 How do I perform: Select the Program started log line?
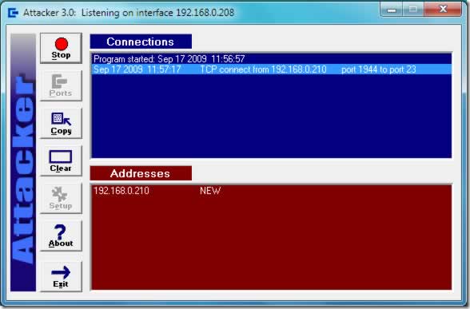[271, 59]
